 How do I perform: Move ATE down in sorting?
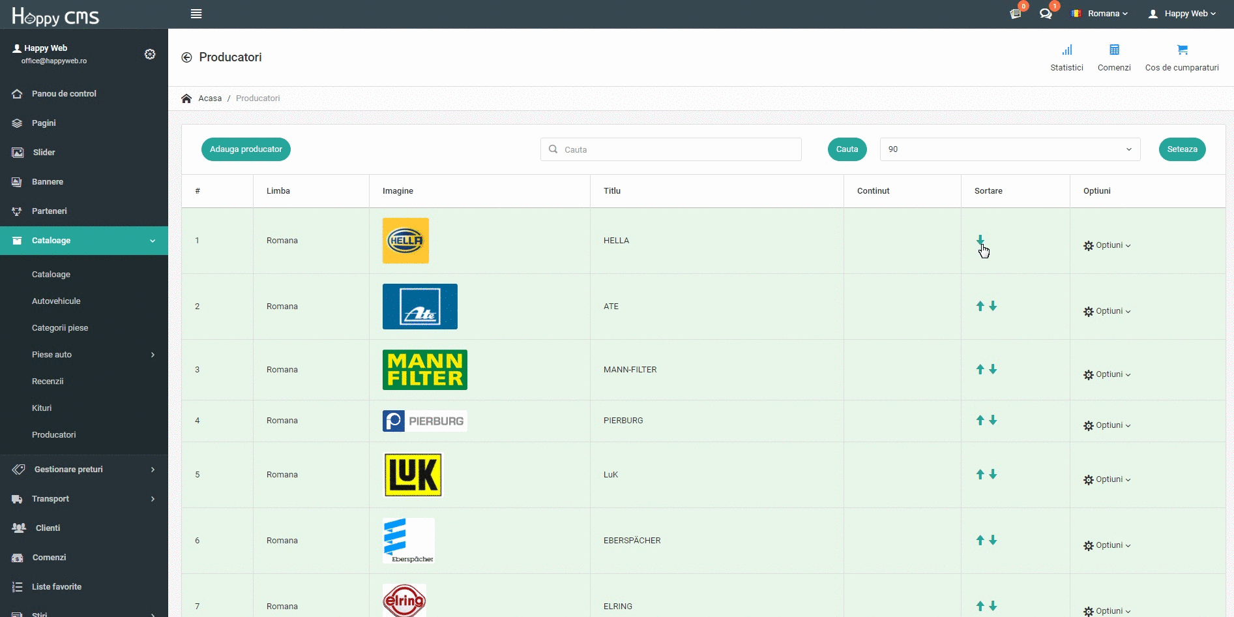993,306
